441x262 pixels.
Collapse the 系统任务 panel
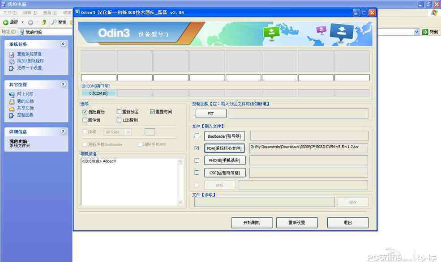coord(63,44)
